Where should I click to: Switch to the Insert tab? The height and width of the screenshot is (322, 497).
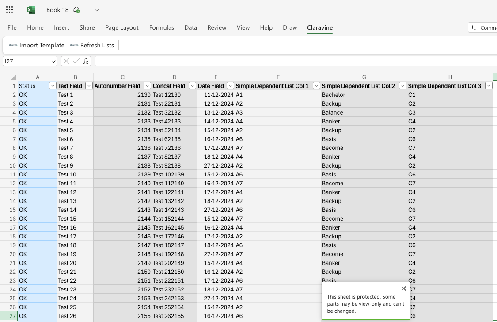(x=61, y=27)
